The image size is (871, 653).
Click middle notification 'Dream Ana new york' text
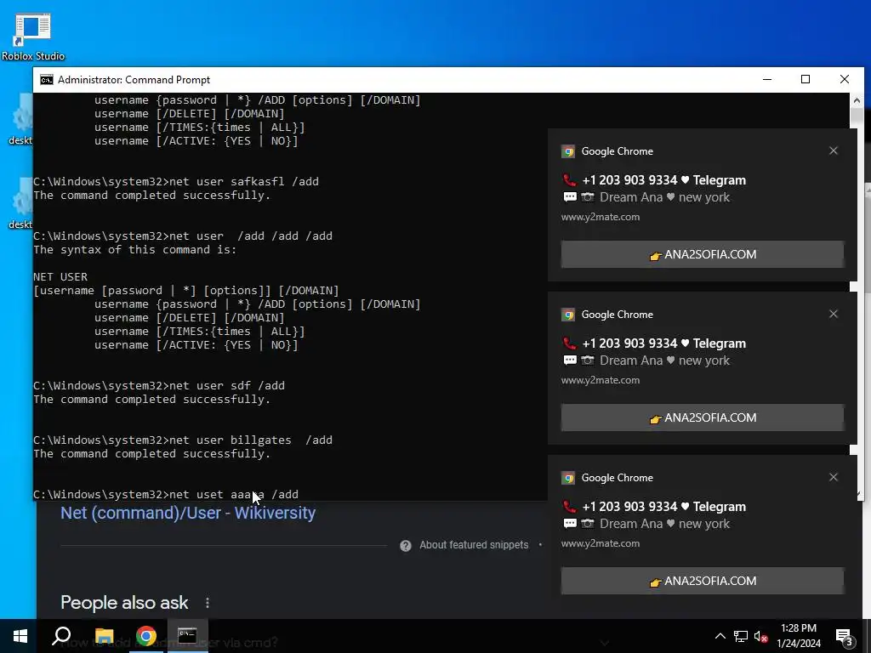pos(664,361)
